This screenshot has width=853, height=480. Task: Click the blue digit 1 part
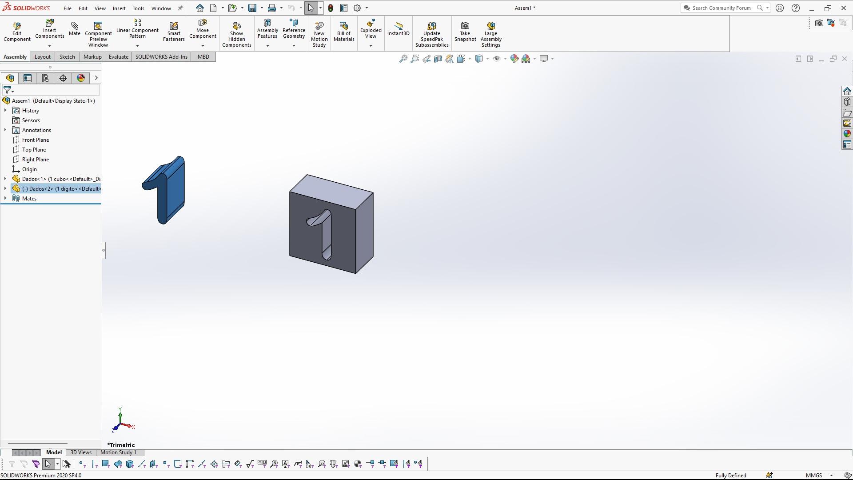(x=171, y=191)
